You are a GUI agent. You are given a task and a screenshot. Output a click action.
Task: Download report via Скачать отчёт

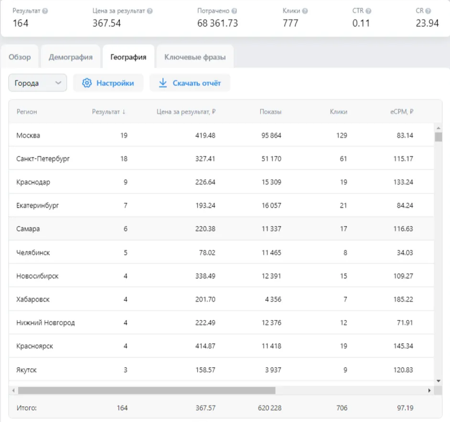[190, 83]
